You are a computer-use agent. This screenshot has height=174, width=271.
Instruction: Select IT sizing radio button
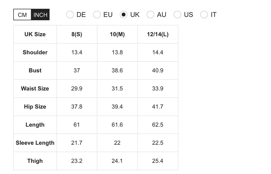(x=204, y=15)
